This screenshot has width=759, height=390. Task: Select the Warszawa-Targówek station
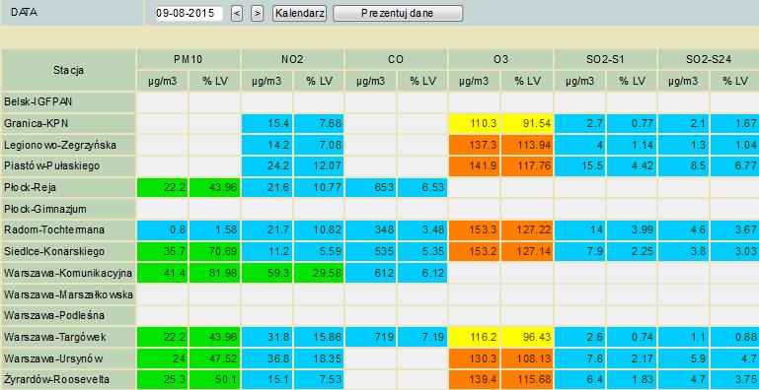[68, 337]
